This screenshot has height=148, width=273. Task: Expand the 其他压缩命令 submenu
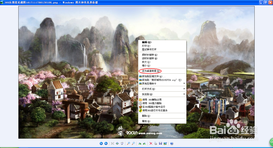coord(162,83)
